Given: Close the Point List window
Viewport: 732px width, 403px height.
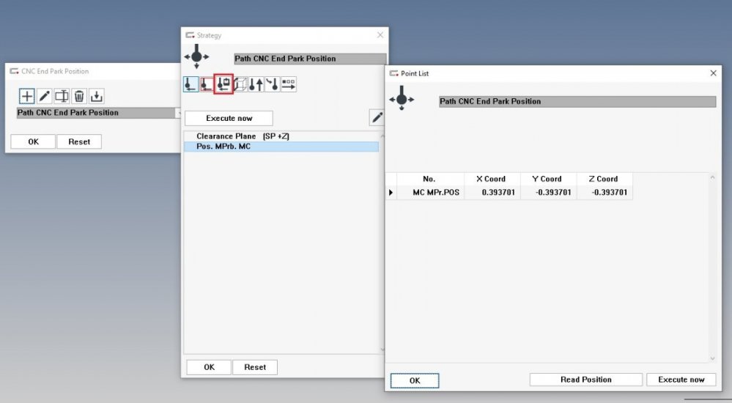Looking at the screenshot, I should coord(713,73).
